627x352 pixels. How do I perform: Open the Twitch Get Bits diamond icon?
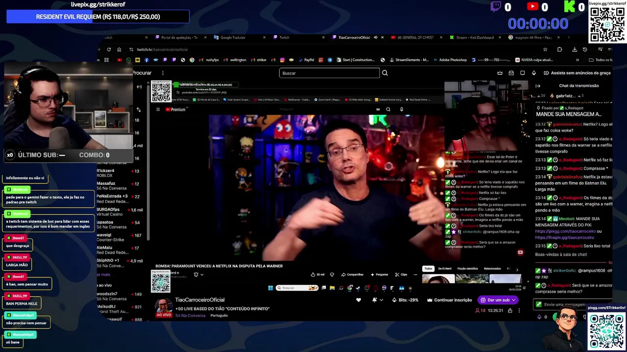[x=533, y=73]
